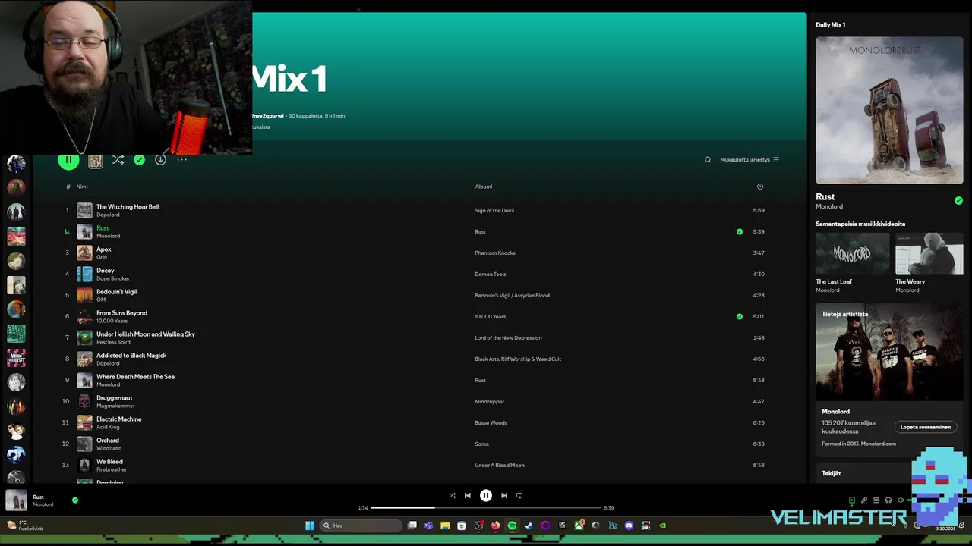Sort tracks by the duration clock icon

[x=760, y=187]
